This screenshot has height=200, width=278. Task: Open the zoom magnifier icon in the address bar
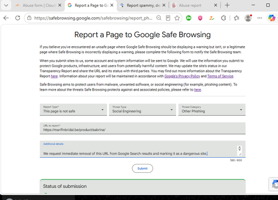coord(159,18)
